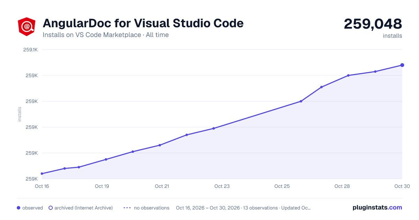This screenshot has width=419, height=220.
Task: Click the AngularDoc for Visual Studio Code title
Action: (x=143, y=23)
